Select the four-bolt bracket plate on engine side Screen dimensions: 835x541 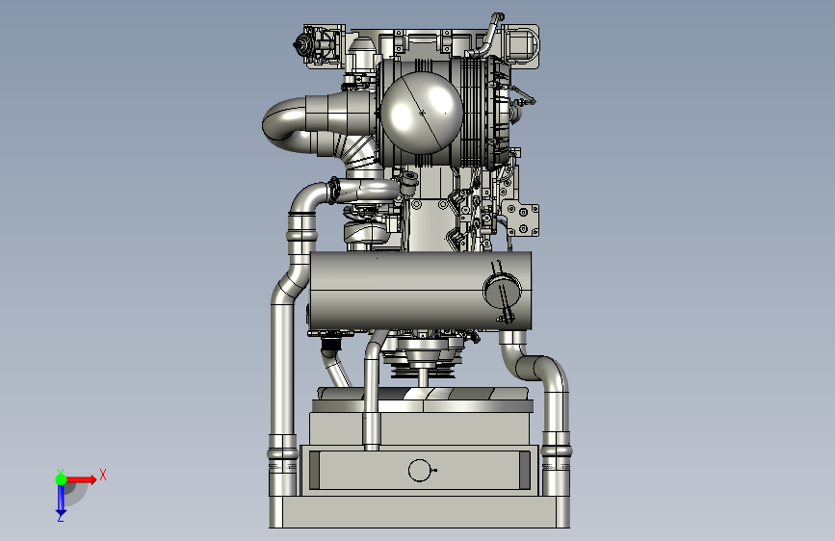click(x=522, y=219)
